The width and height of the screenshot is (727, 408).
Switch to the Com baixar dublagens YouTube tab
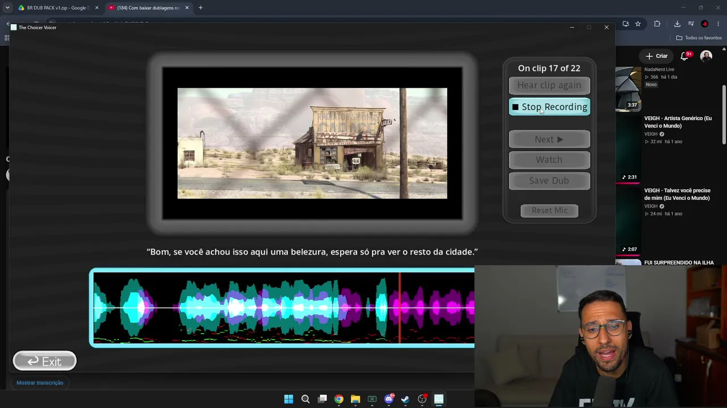pos(148,8)
